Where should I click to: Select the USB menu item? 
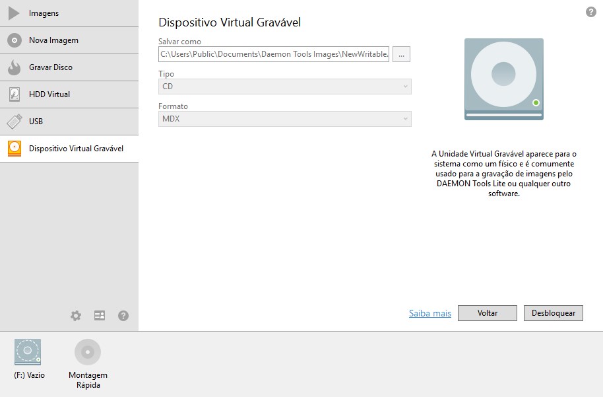coord(69,122)
